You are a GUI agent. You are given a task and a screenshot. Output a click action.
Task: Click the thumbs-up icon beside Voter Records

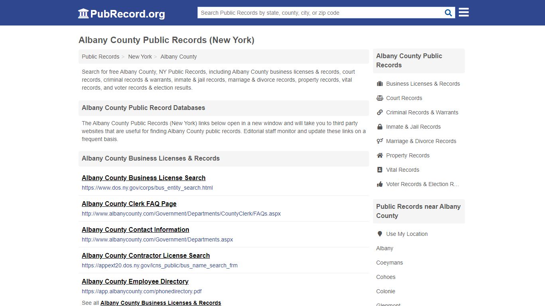tap(380, 184)
